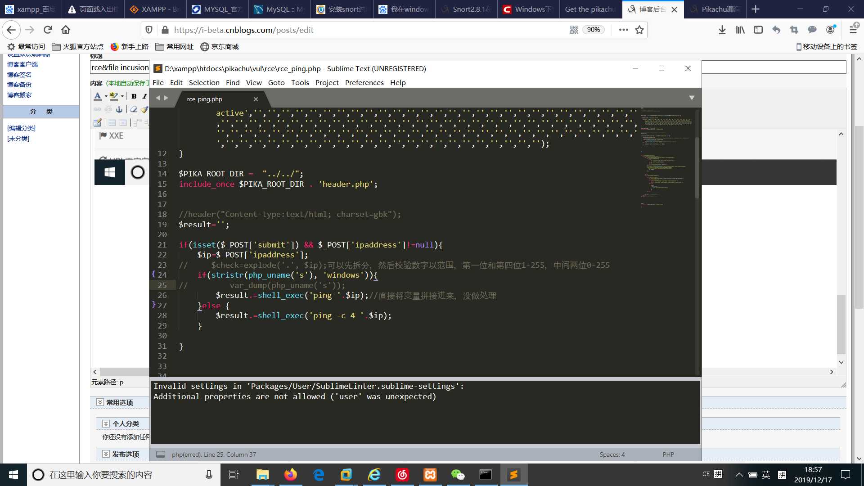Viewport: 864px width, 486px height.
Task: Toggle the 常用选项 section checkbox
Action: tap(100, 402)
